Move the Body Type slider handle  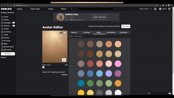click(43, 67)
